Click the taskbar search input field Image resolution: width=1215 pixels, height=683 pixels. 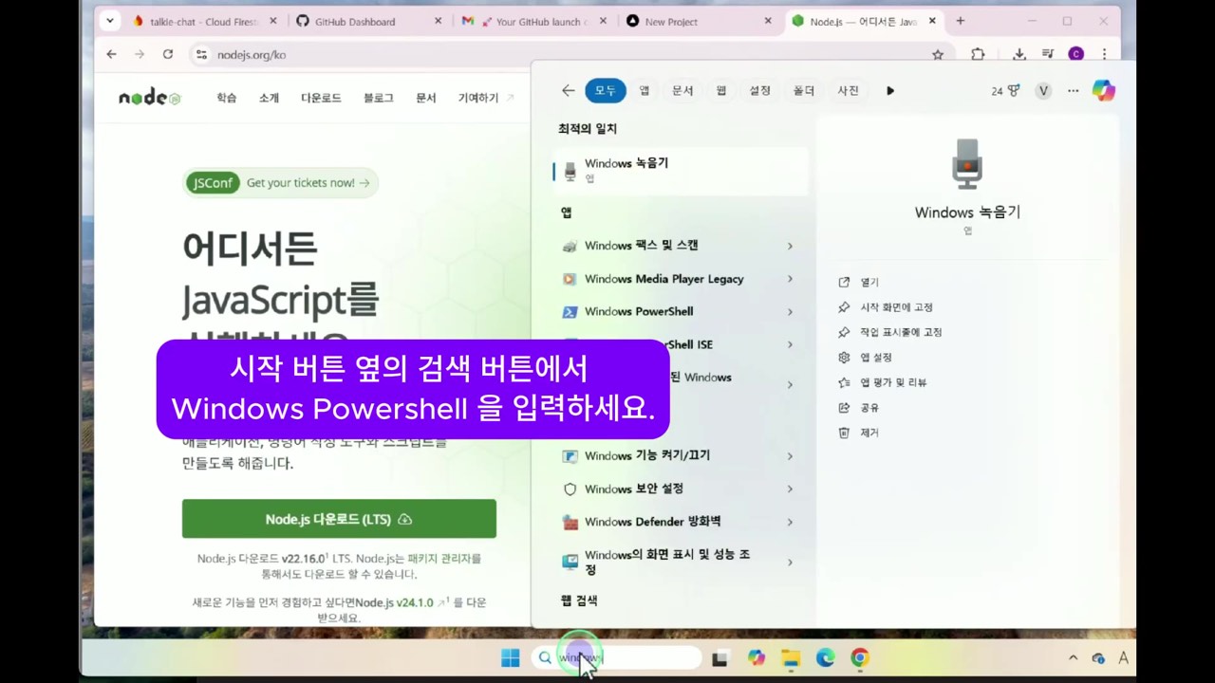click(618, 657)
